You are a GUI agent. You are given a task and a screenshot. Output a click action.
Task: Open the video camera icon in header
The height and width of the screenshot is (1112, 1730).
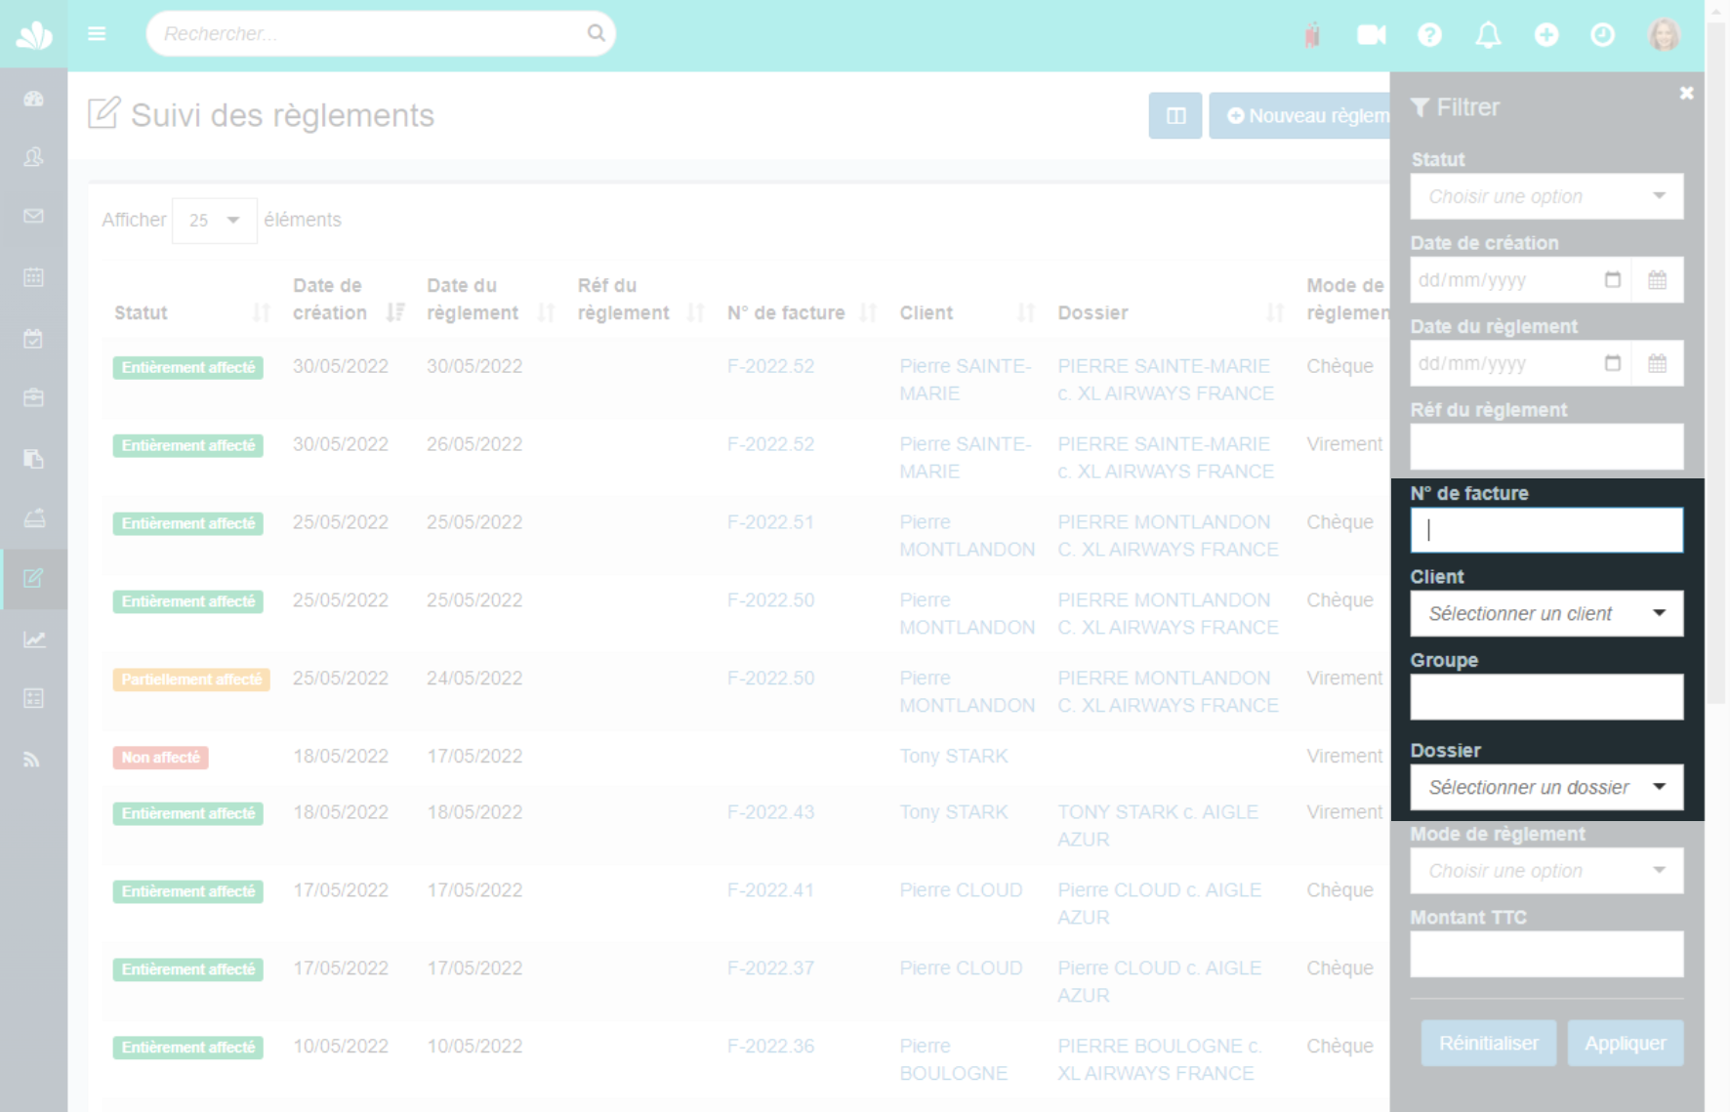click(1371, 35)
